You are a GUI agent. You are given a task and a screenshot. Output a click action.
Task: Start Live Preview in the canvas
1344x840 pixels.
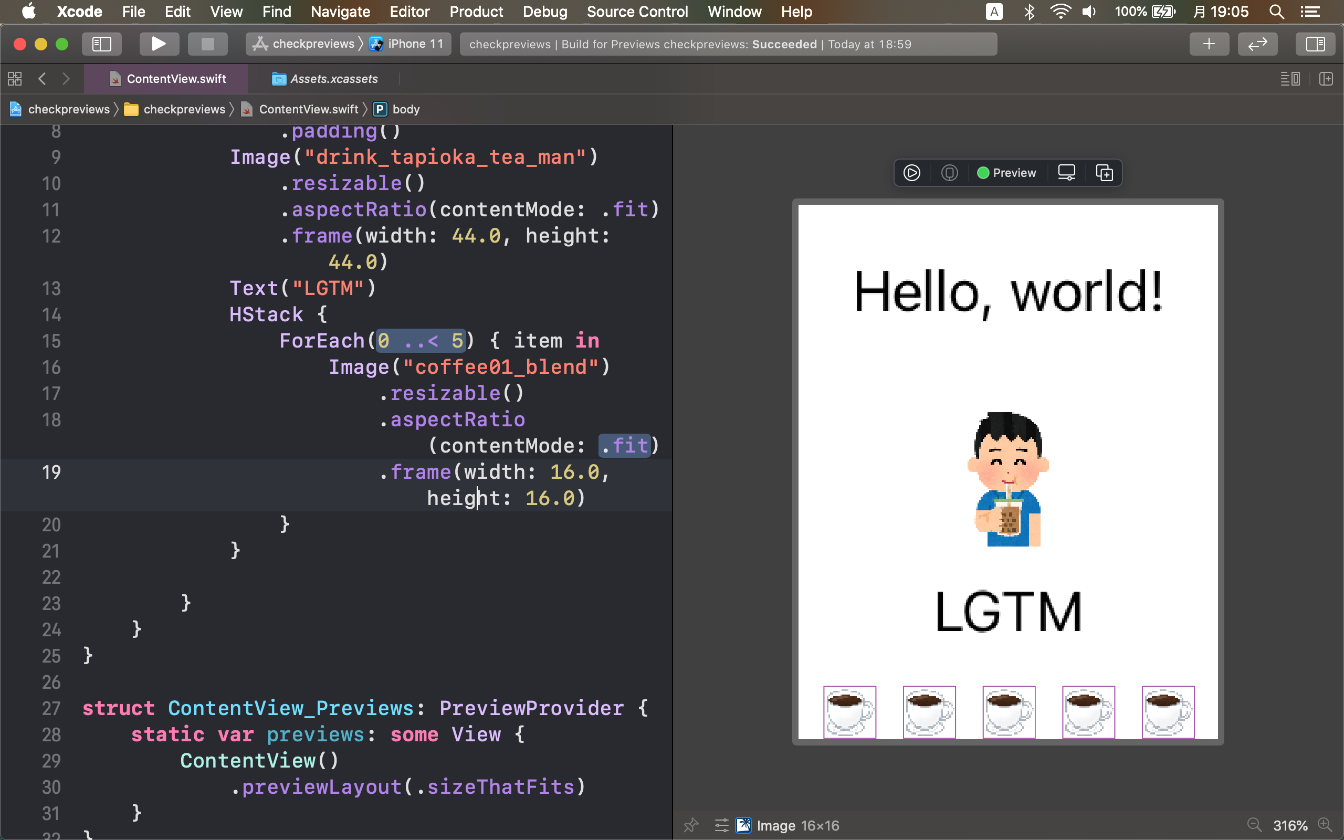tap(911, 173)
